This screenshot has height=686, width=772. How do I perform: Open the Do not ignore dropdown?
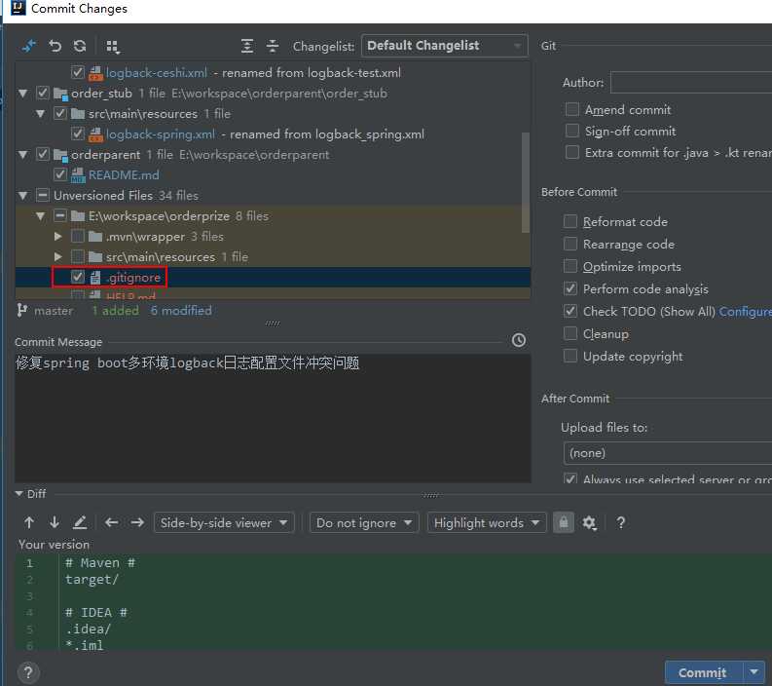(x=364, y=522)
